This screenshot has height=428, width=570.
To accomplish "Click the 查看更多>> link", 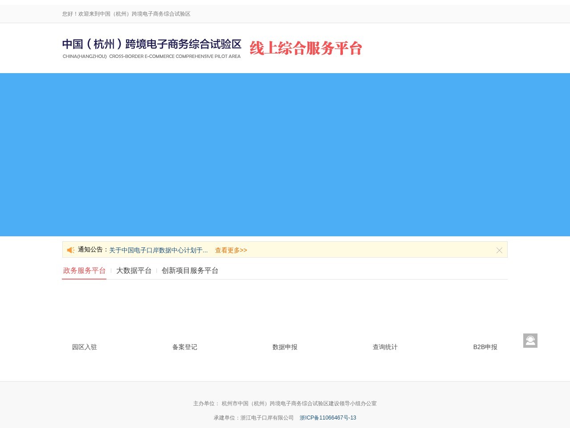I will click(231, 251).
